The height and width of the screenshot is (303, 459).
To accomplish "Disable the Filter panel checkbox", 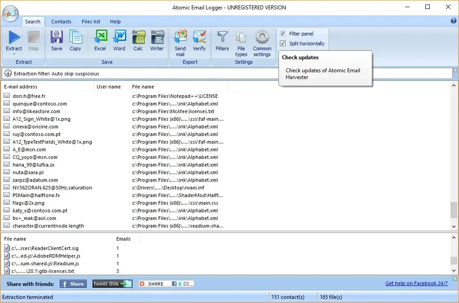I will click(282, 33).
